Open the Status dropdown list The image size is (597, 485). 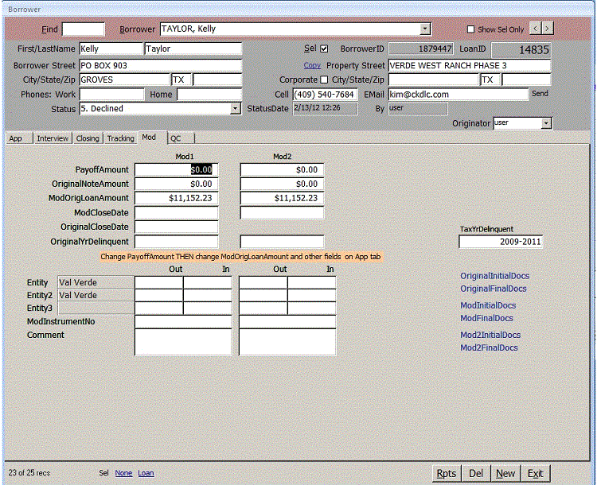tap(236, 109)
